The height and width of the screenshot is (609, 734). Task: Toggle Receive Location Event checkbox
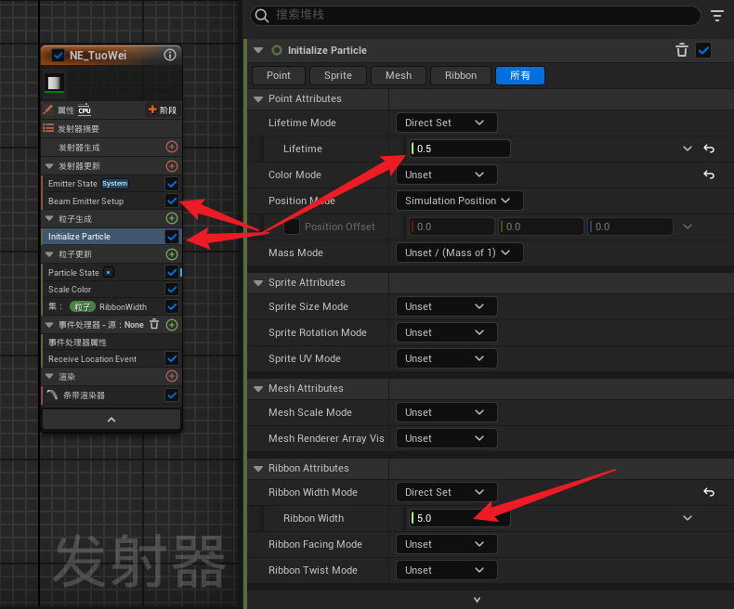pyautogui.click(x=172, y=358)
